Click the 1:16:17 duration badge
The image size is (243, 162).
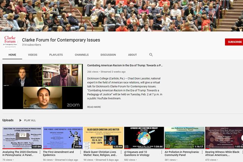[199, 146]
